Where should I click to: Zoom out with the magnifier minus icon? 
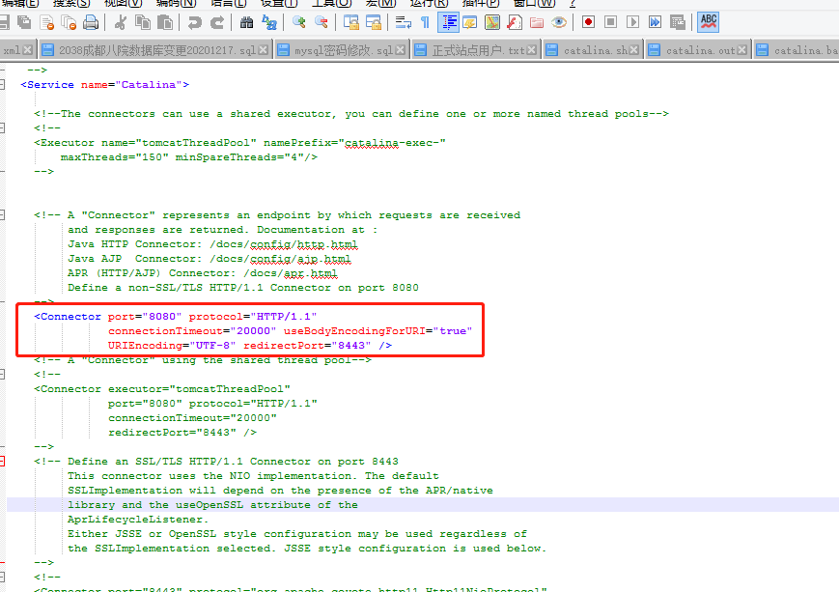(322, 22)
